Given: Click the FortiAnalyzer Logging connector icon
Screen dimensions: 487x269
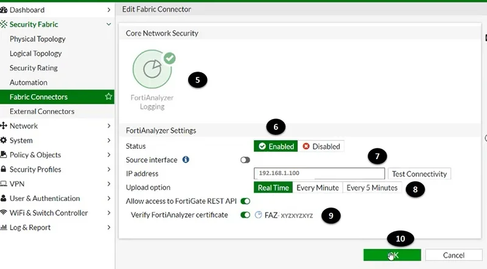Looking at the screenshot, I should click(x=152, y=69).
